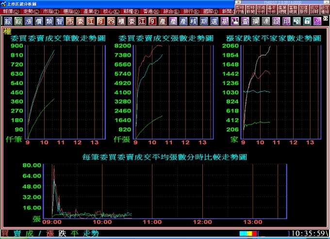Click the 委買委賣成交張數走勢圖 chart title

pyautogui.click(x=166, y=38)
